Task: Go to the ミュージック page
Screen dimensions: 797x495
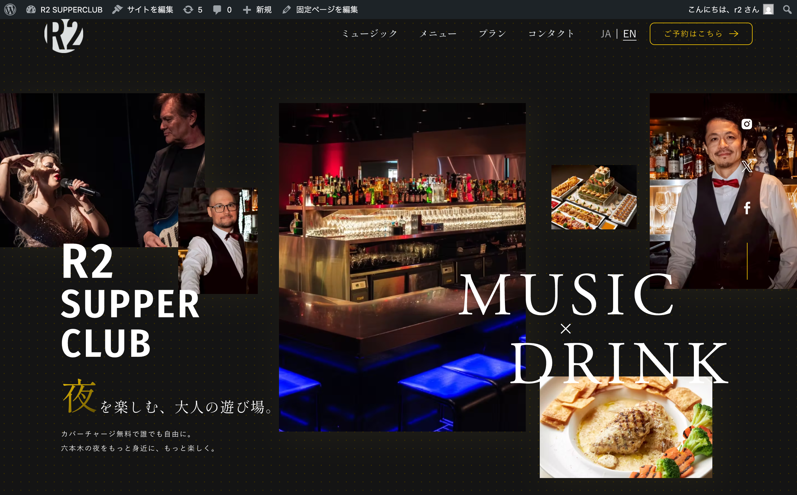Action: coord(370,34)
